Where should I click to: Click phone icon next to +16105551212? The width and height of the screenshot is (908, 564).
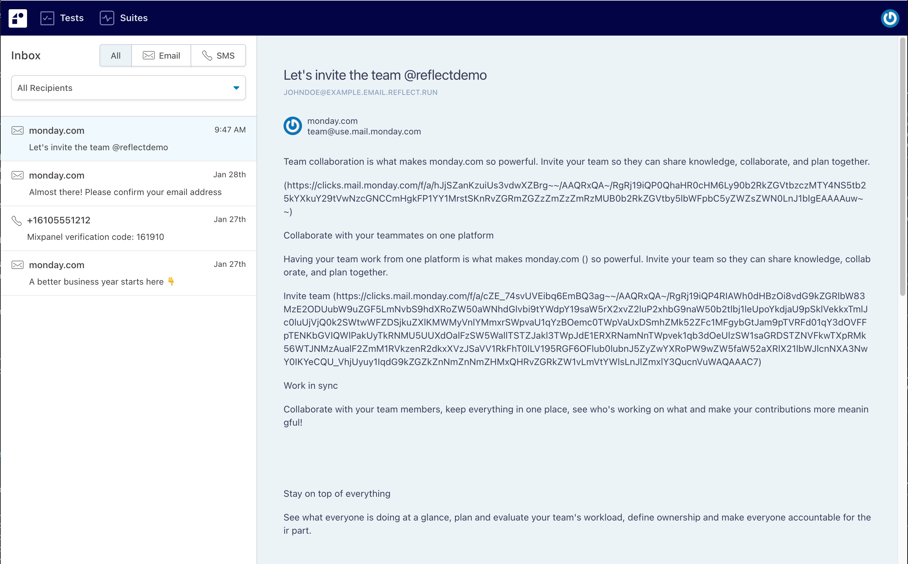coord(17,220)
